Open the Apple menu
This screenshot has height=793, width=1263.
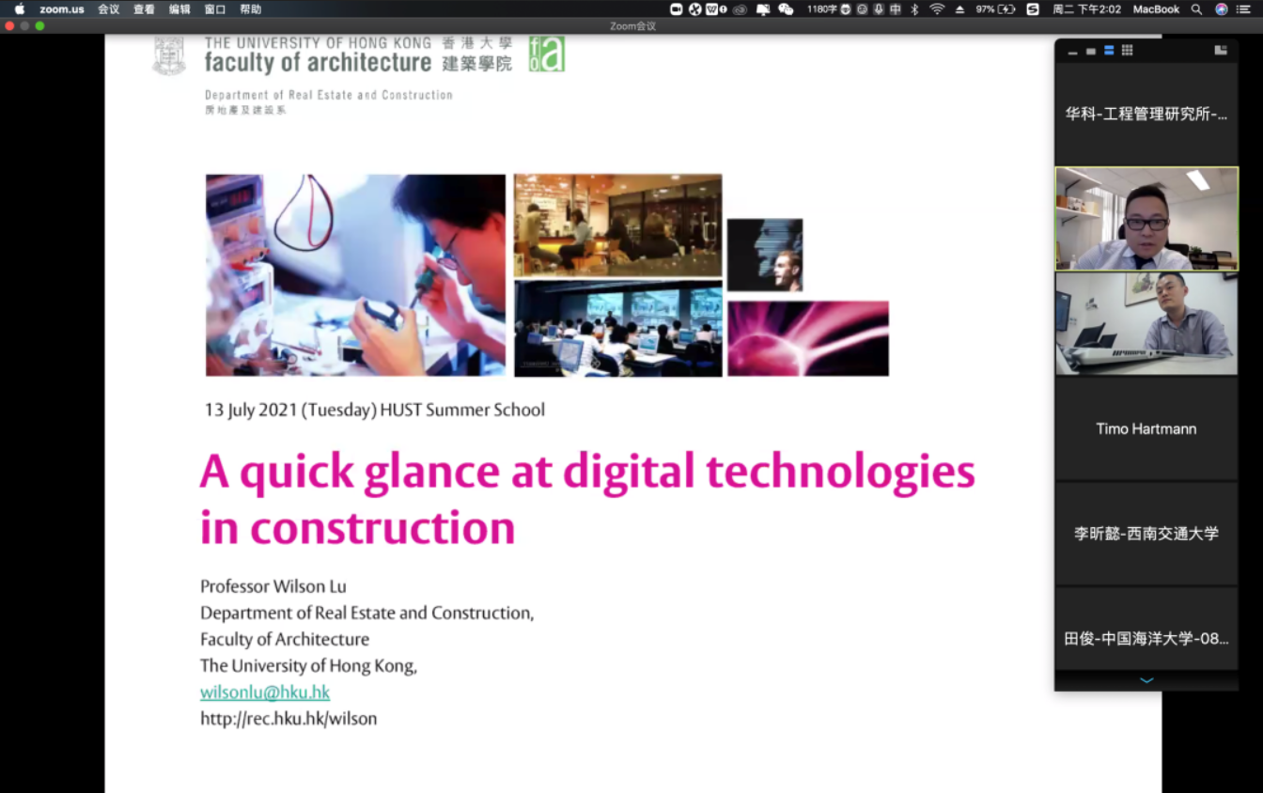tap(20, 9)
